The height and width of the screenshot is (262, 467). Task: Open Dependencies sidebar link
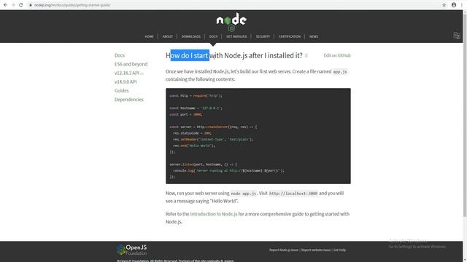[128, 100]
